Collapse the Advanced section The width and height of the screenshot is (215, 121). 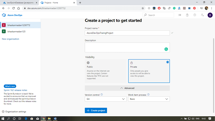point(127,88)
